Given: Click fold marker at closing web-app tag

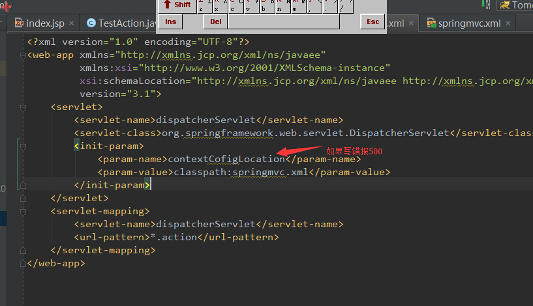Looking at the screenshot, I should point(23,264).
